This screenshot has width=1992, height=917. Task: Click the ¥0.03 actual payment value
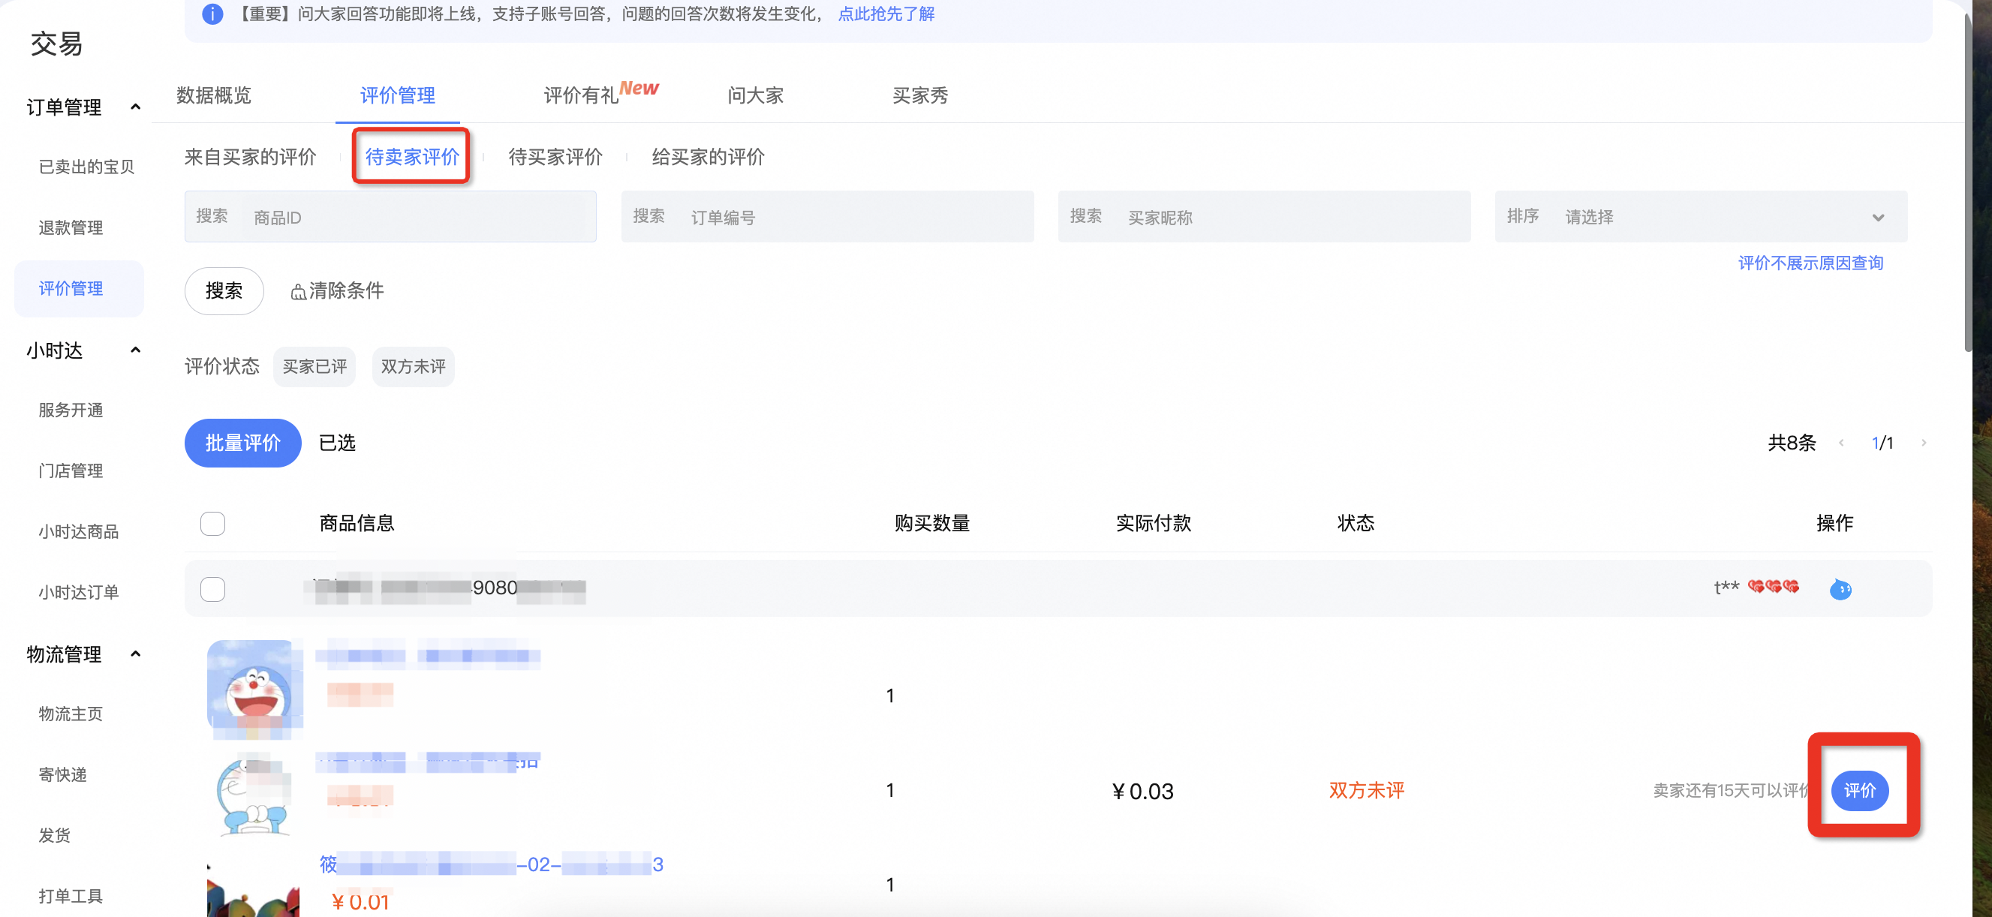coord(1142,791)
